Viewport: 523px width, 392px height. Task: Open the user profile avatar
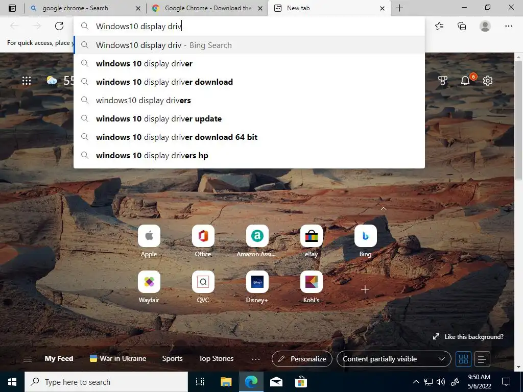(x=485, y=26)
